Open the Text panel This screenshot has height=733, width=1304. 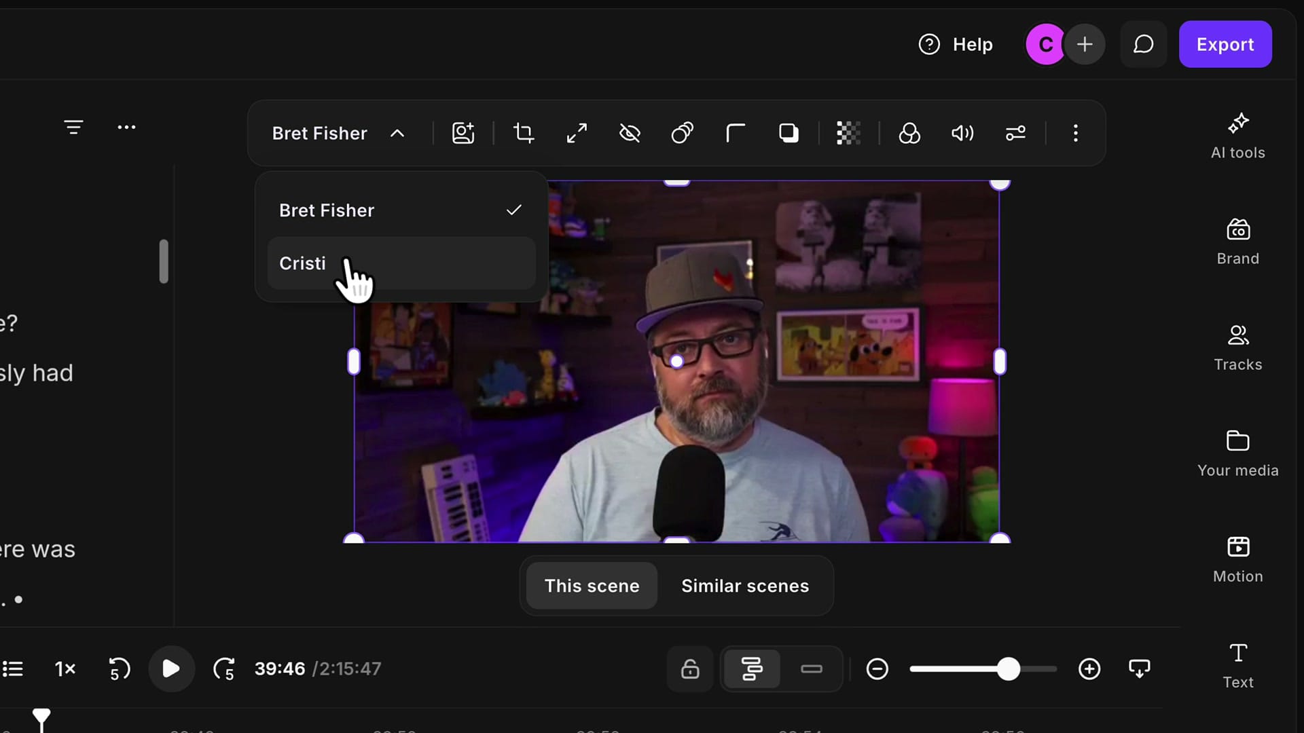click(x=1237, y=666)
